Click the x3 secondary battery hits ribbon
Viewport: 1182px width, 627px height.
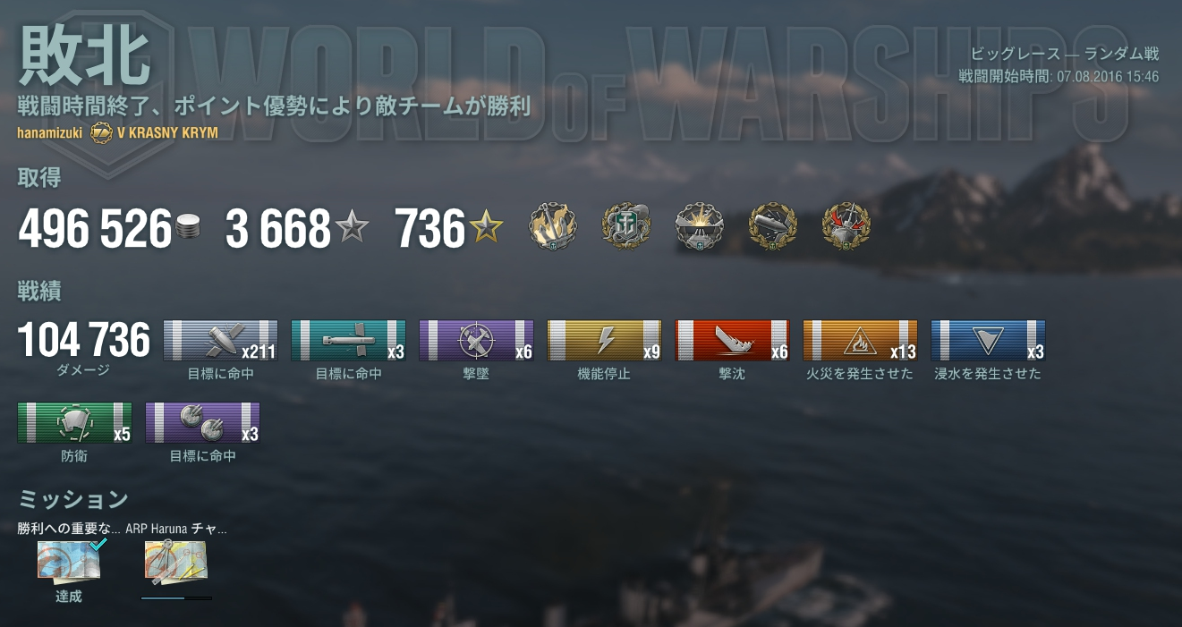click(202, 423)
